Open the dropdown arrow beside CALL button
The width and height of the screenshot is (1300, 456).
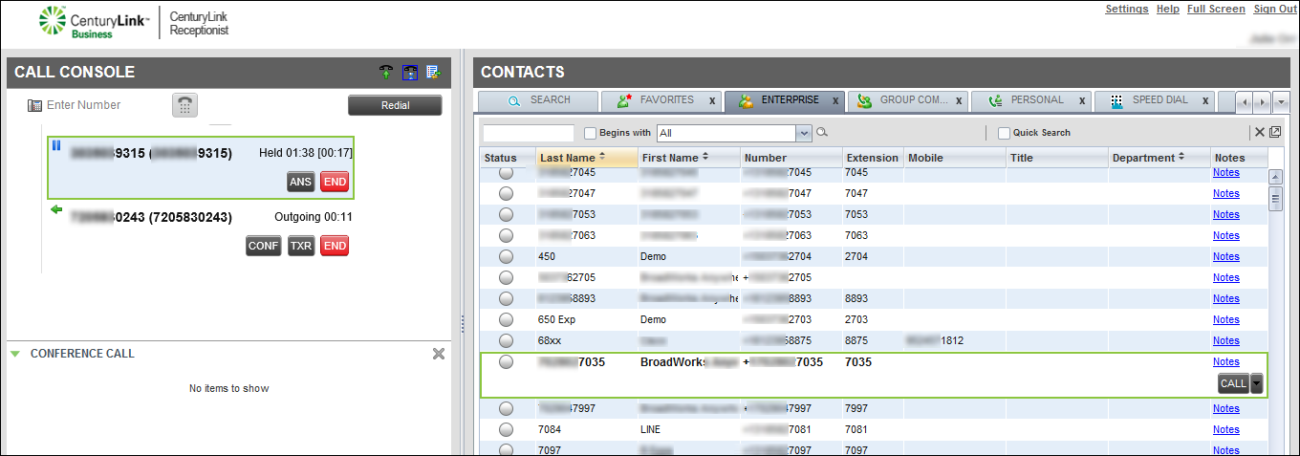pyautogui.click(x=1257, y=383)
